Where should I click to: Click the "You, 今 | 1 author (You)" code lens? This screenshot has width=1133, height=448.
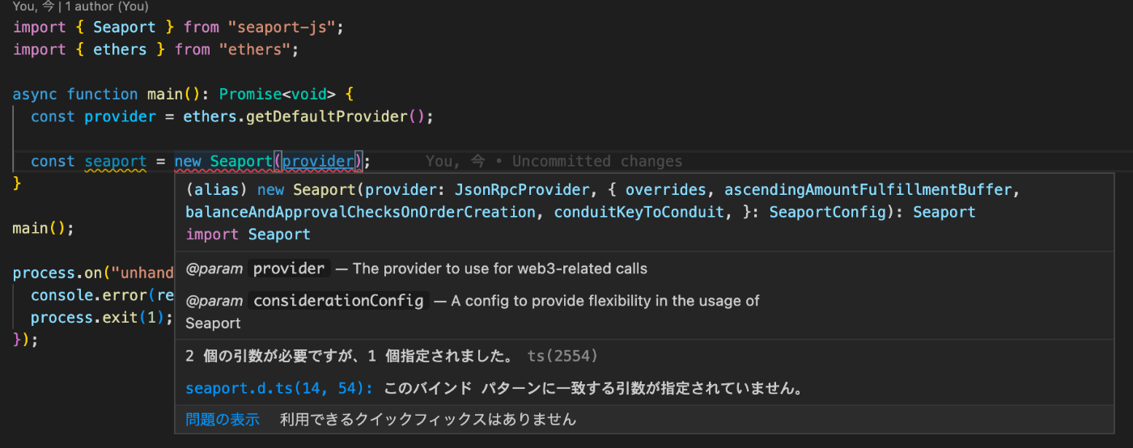80,6
